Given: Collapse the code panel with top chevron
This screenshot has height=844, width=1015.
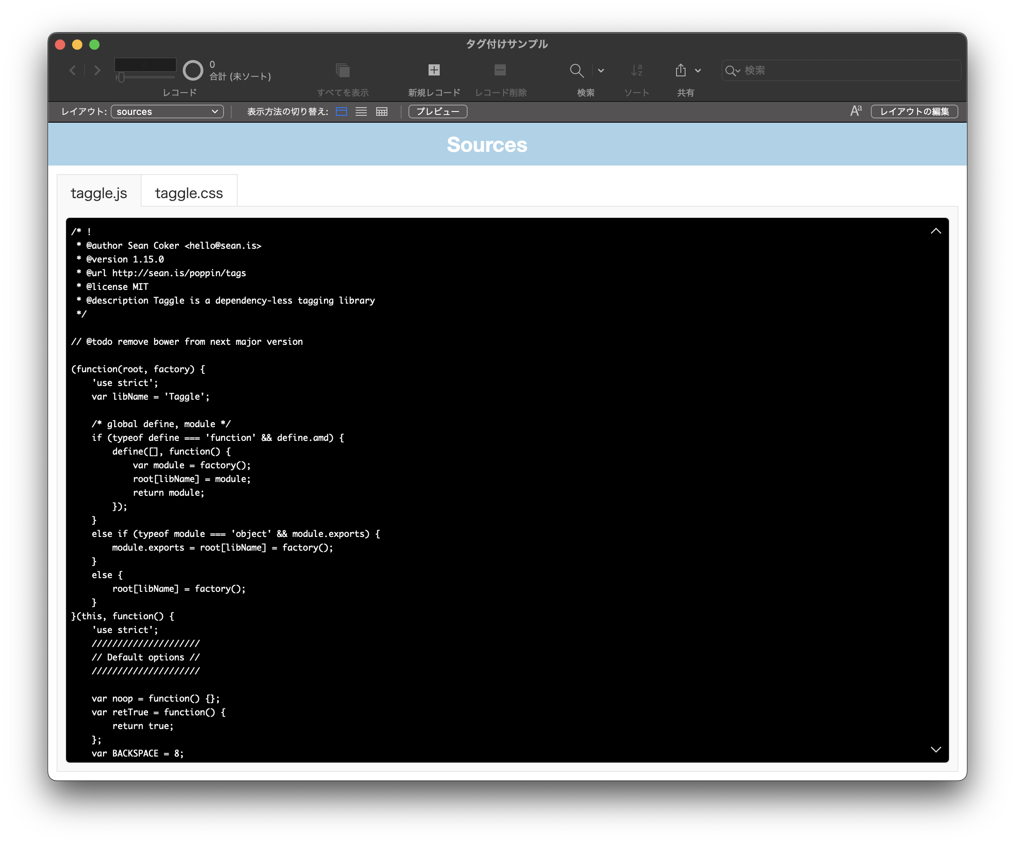Looking at the screenshot, I should tap(936, 231).
